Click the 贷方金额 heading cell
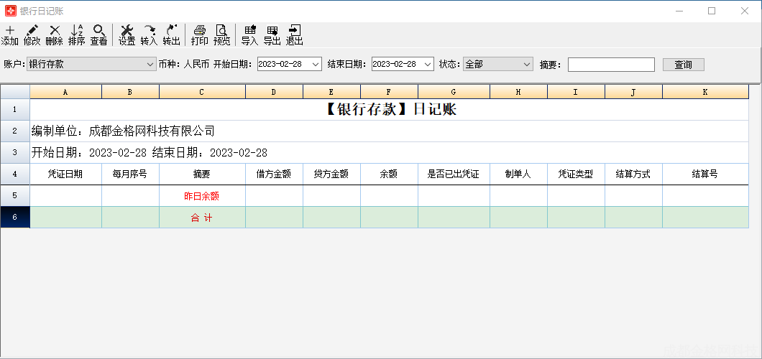Image resolution: width=762 pixels, height=359 pixels. pos(331,174)
